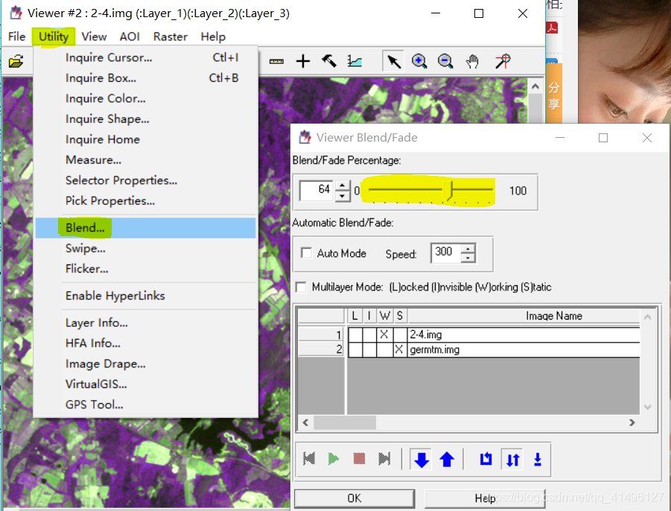The width and height of the screenshot is (671, 511).
Task: Open the File menu
Action: (16, 36)
